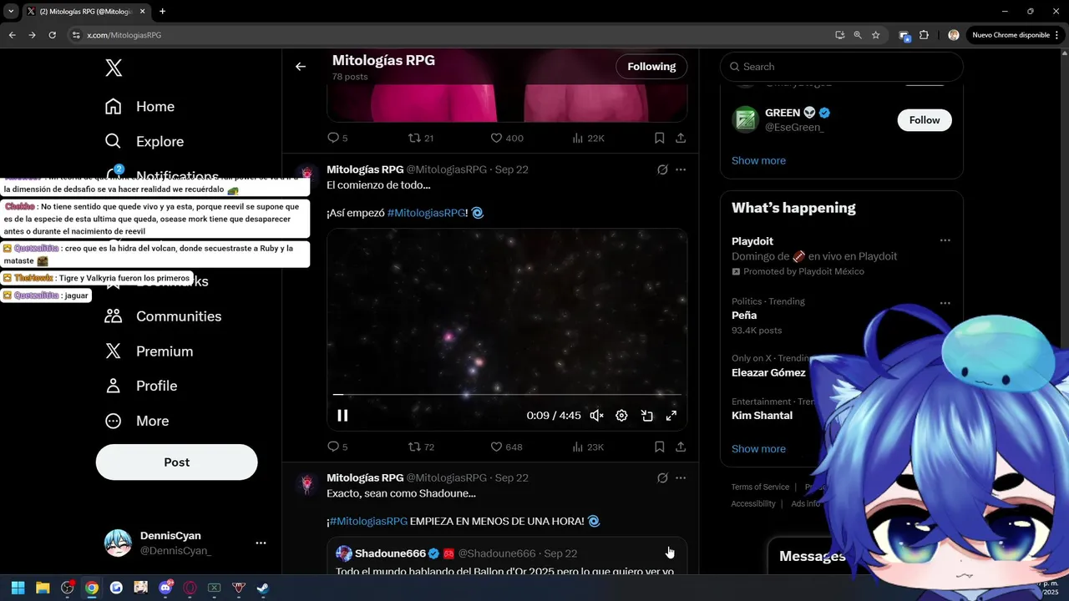Click Nuevo Chrome disponible update button
The height and width of the screenshot is (601, 1069).
tap(1016, 35)
